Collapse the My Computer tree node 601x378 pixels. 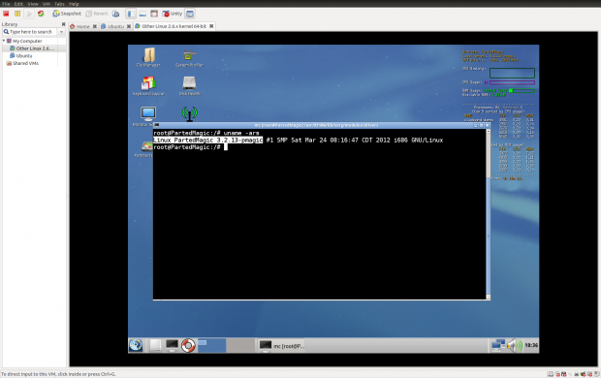(x=4, y=41)
